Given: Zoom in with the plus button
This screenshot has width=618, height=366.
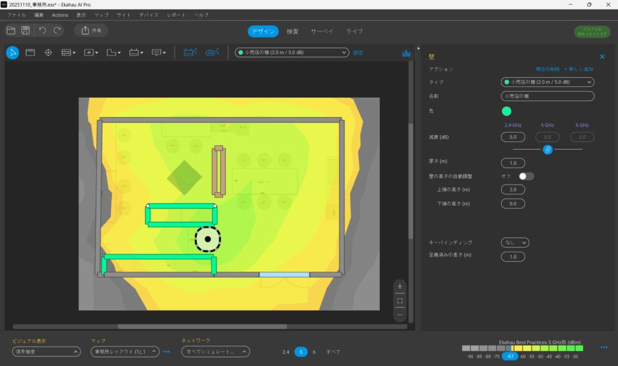Looking at the screenshot, I should [400, 286].
